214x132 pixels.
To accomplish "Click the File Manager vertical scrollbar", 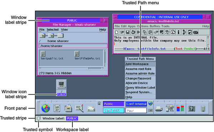I will point(105,58).
